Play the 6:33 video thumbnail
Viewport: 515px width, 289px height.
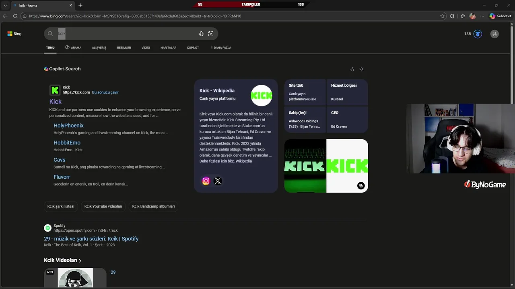coord(75,278)
